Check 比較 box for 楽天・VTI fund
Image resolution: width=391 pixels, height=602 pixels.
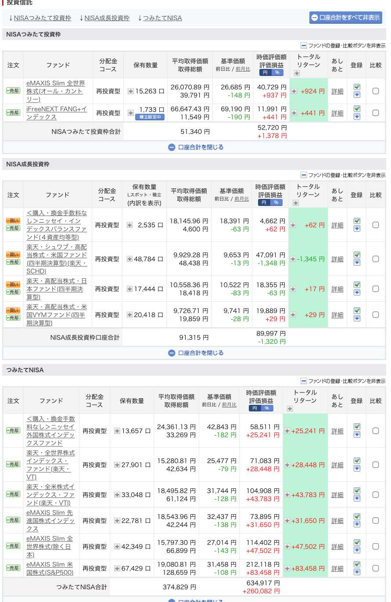[376, 494]
